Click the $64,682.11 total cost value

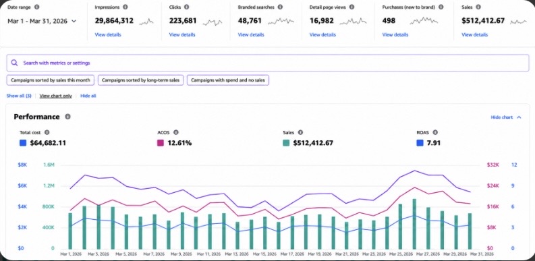(48, 143)
